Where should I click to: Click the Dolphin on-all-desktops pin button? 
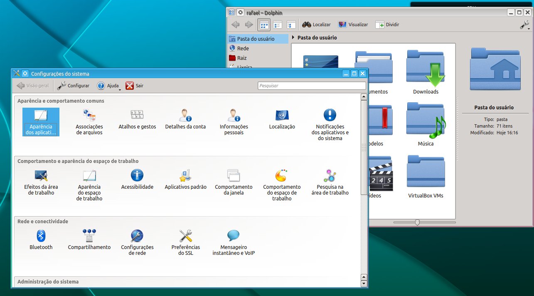(x=240, y=13)
